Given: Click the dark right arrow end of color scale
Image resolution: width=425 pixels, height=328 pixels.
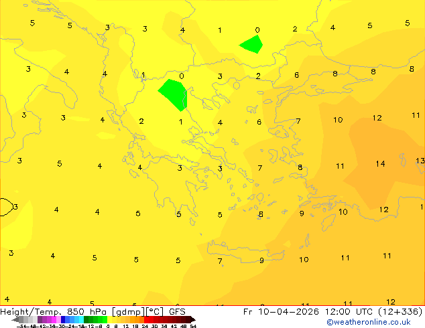Looking at the screenshot, I should [193, 320].
